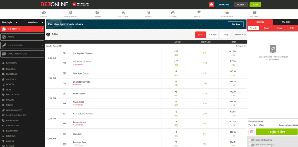
Task: Click the trash icon to clear bet slip
Action: (251, 132)
